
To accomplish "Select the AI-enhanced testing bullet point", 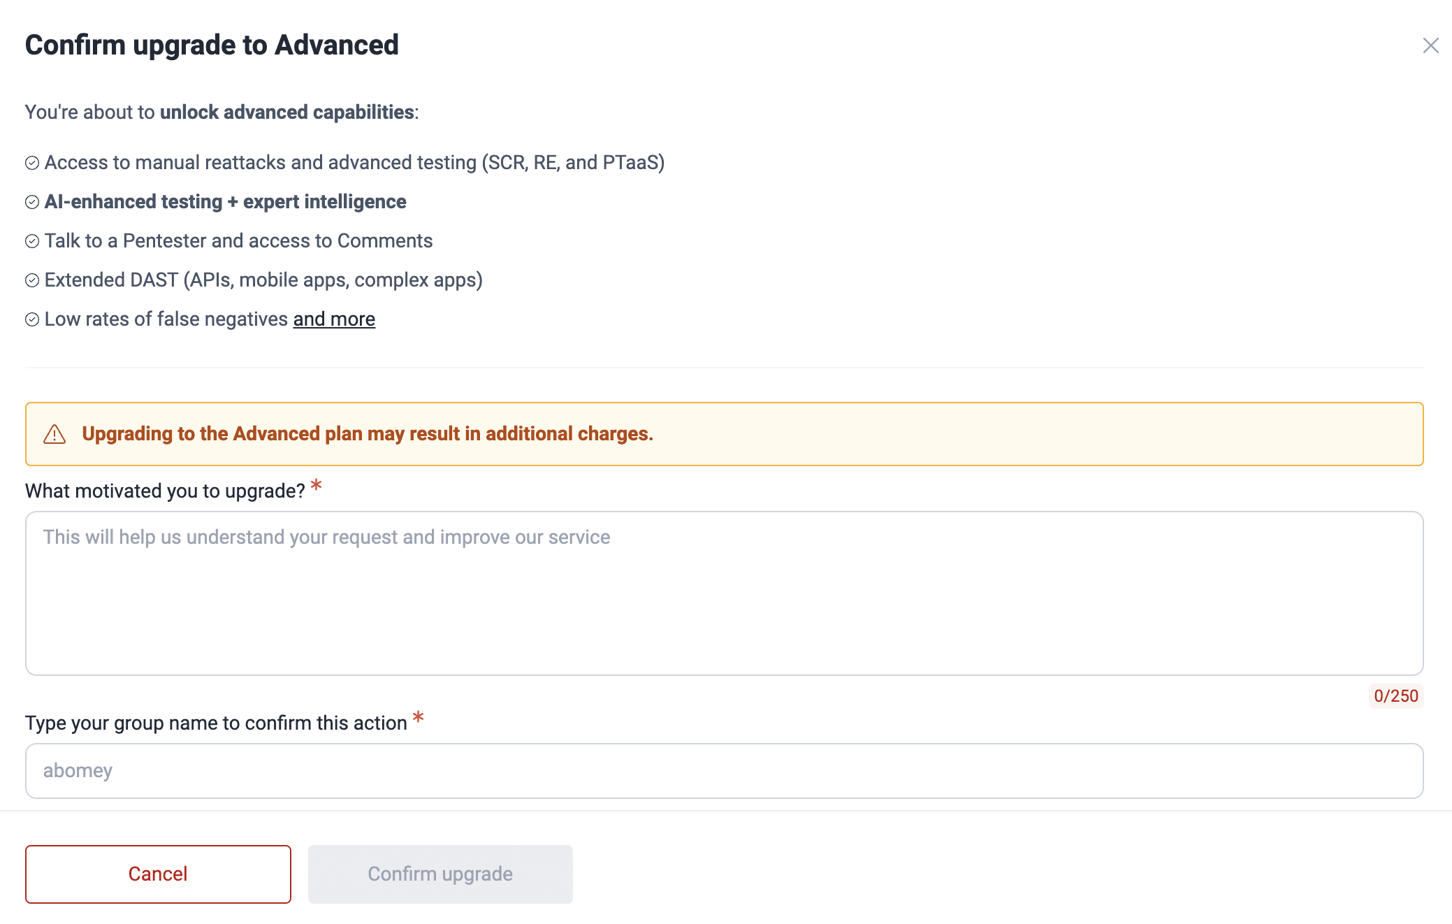I will click(225, 202).
